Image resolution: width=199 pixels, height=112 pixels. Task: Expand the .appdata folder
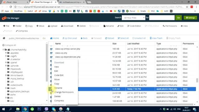(6, 53)
